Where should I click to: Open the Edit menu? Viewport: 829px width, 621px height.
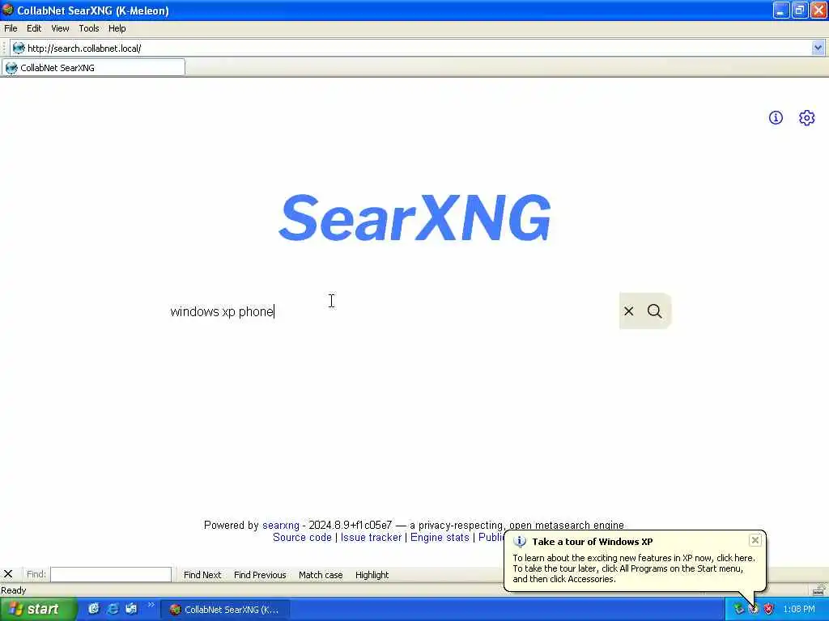click(34, 28)
